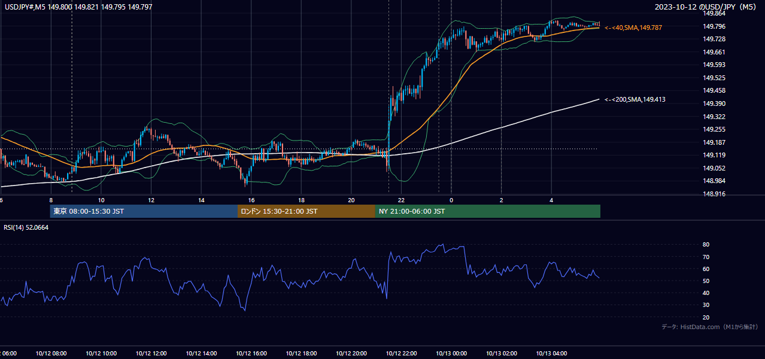
Task: Click the 10/13 04:00 time label
Action: 551,354
